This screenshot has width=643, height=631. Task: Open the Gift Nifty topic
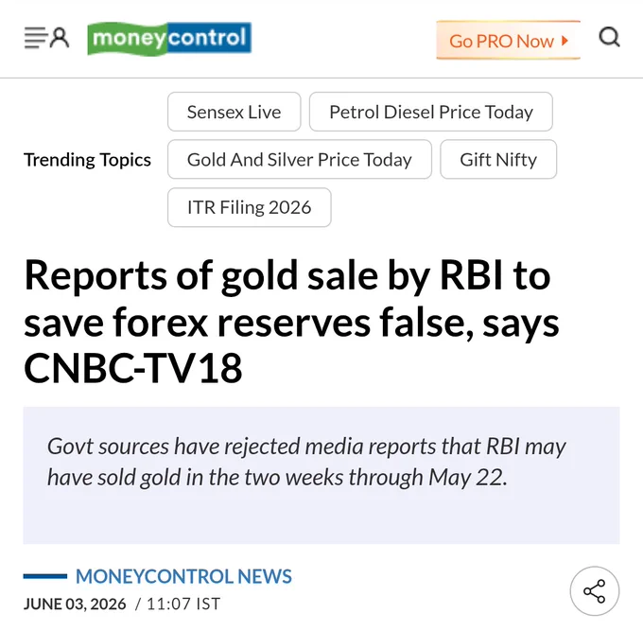click(498, 159)
